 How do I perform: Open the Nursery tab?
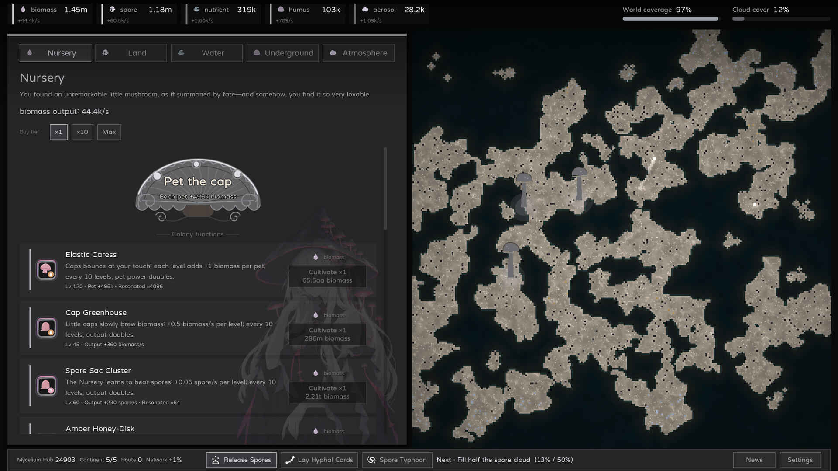click(55, 53)
